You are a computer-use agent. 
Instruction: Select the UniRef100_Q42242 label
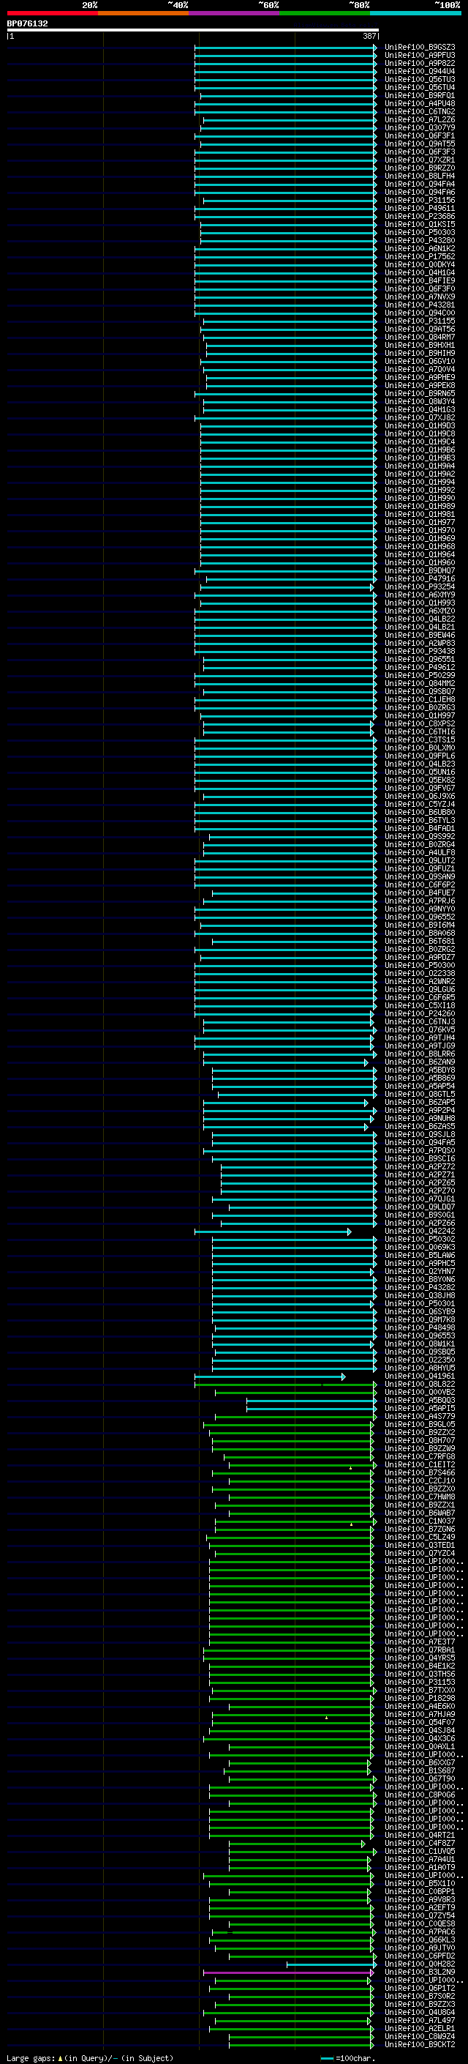pos(420,1231)
